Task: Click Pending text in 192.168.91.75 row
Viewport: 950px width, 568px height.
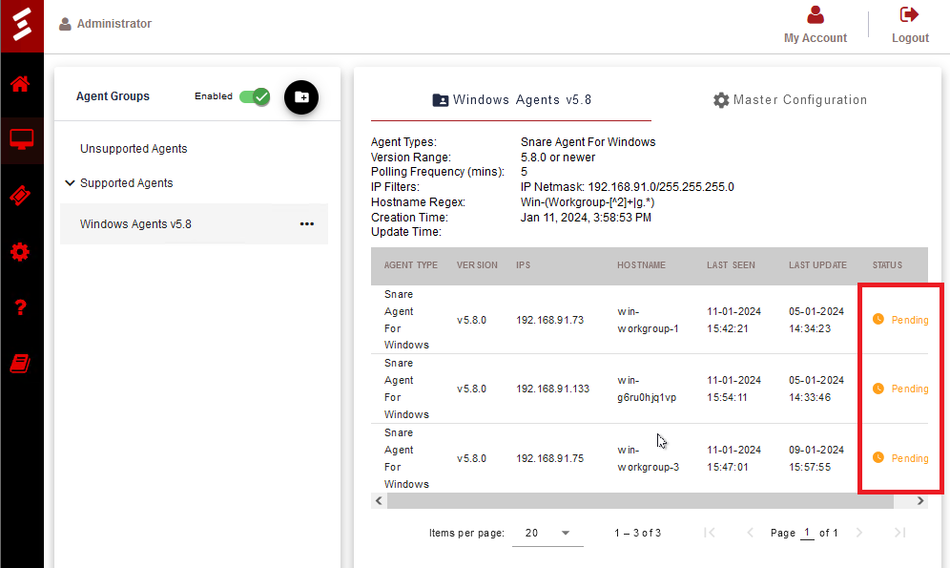Action: tap(909, 459)
